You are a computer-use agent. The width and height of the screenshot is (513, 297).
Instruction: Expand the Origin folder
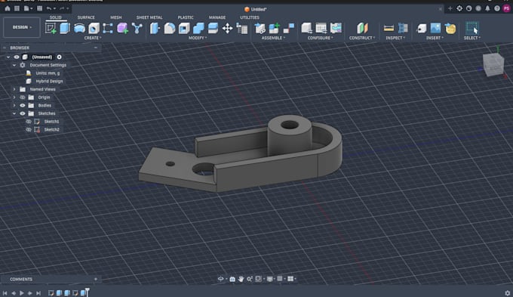[x=14, y=97]
